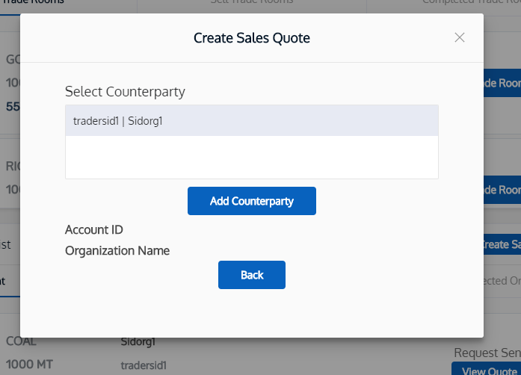Image resolution: width=521 pixels, height=375 pixels.
Task: Click the Back button
Action: tap(251, 275)
